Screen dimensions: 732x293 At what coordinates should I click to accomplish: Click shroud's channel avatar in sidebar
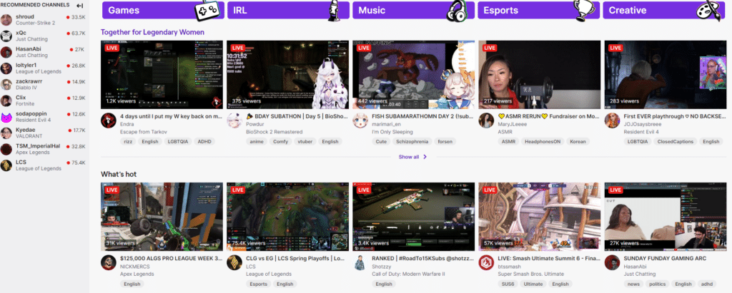[x=6, y=19]
